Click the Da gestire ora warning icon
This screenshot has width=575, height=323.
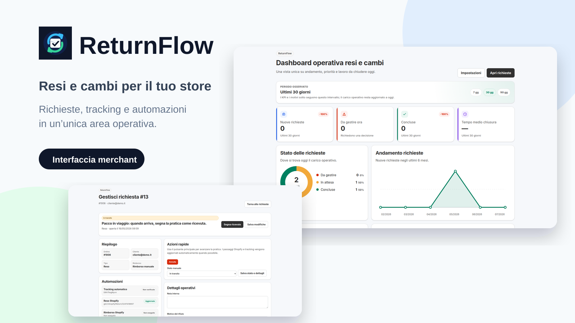(344, 114)
